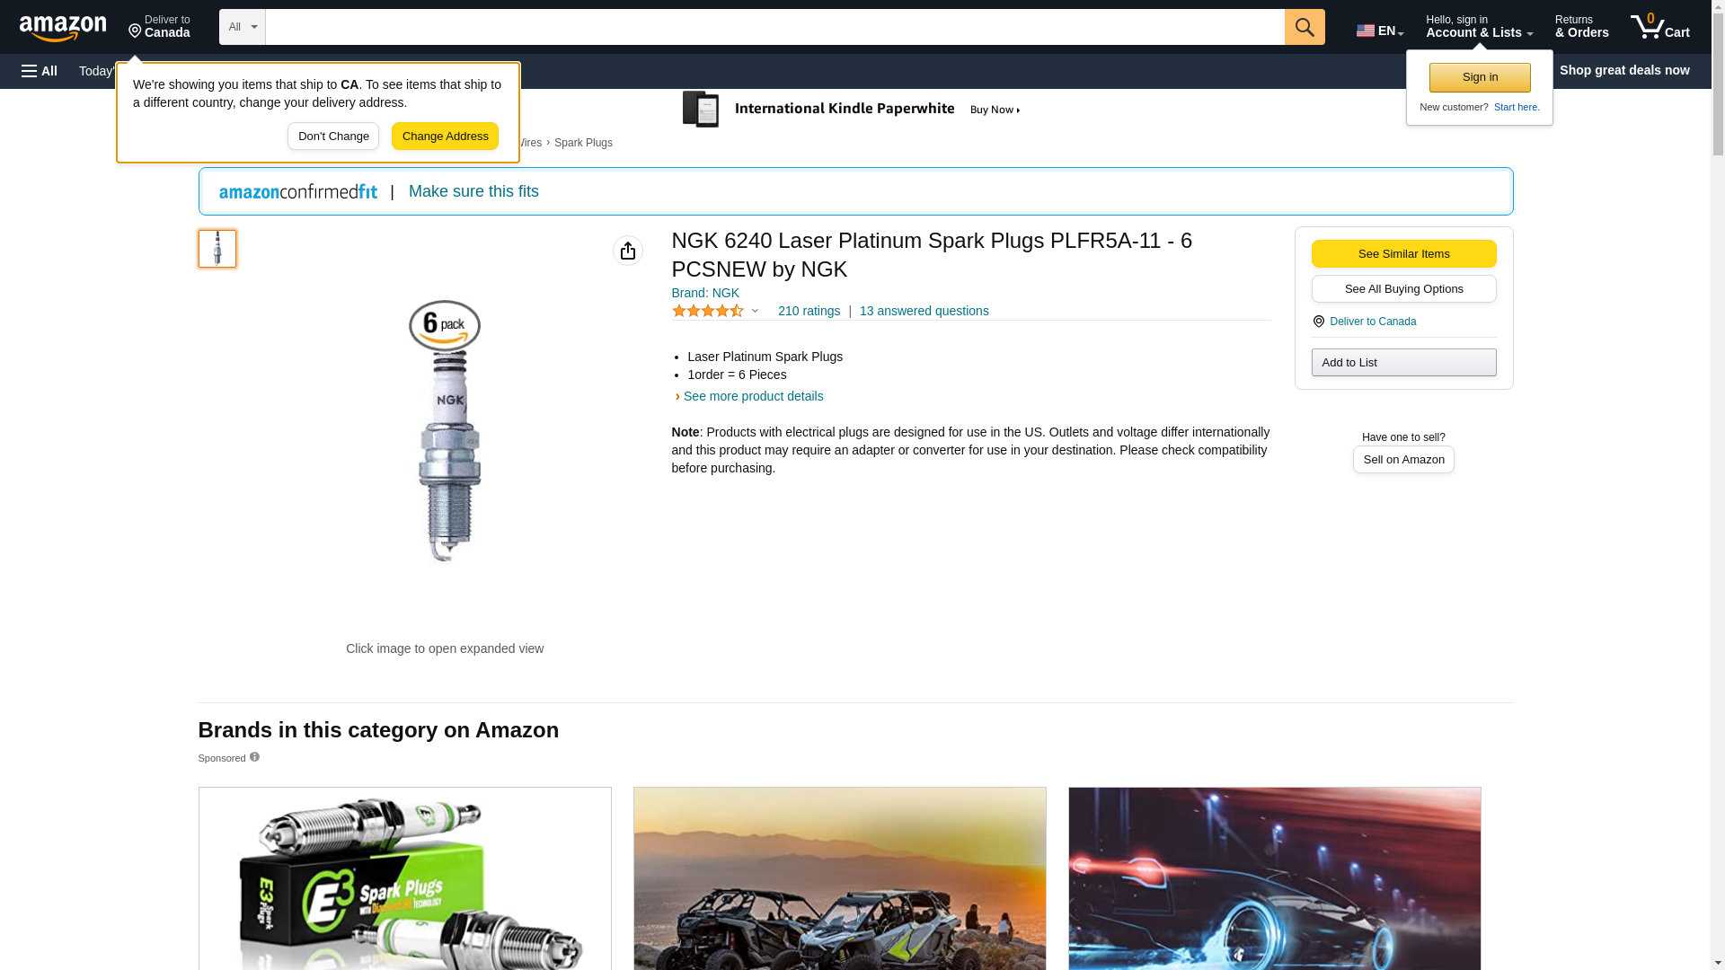This screenshot has width=1725, height=970.
Task: Click the share icon on product image
Action: [627, 251]
